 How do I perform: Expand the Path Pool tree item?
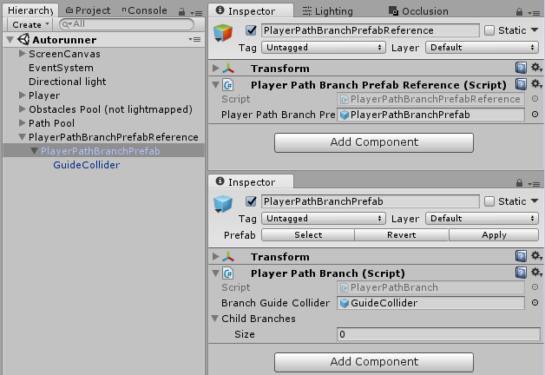(x=23, y=122)
